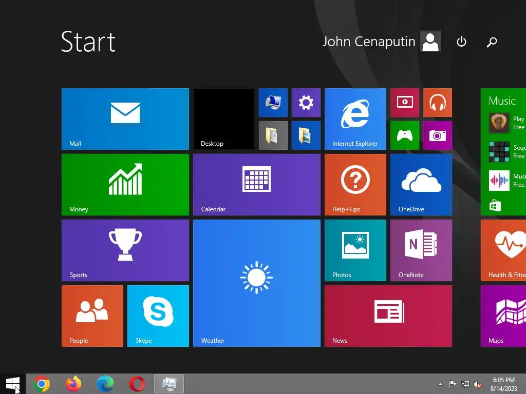Open the Money tile
Screen dimensions: 526x394
[125, 185]
